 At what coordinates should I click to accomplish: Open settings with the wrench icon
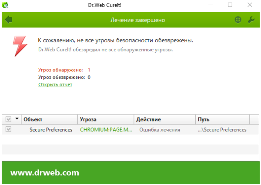click(x=251, y=20)
